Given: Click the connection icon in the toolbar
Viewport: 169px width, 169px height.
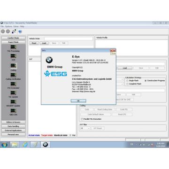Looking at the screenshot, I should click(x=14, y=31).
